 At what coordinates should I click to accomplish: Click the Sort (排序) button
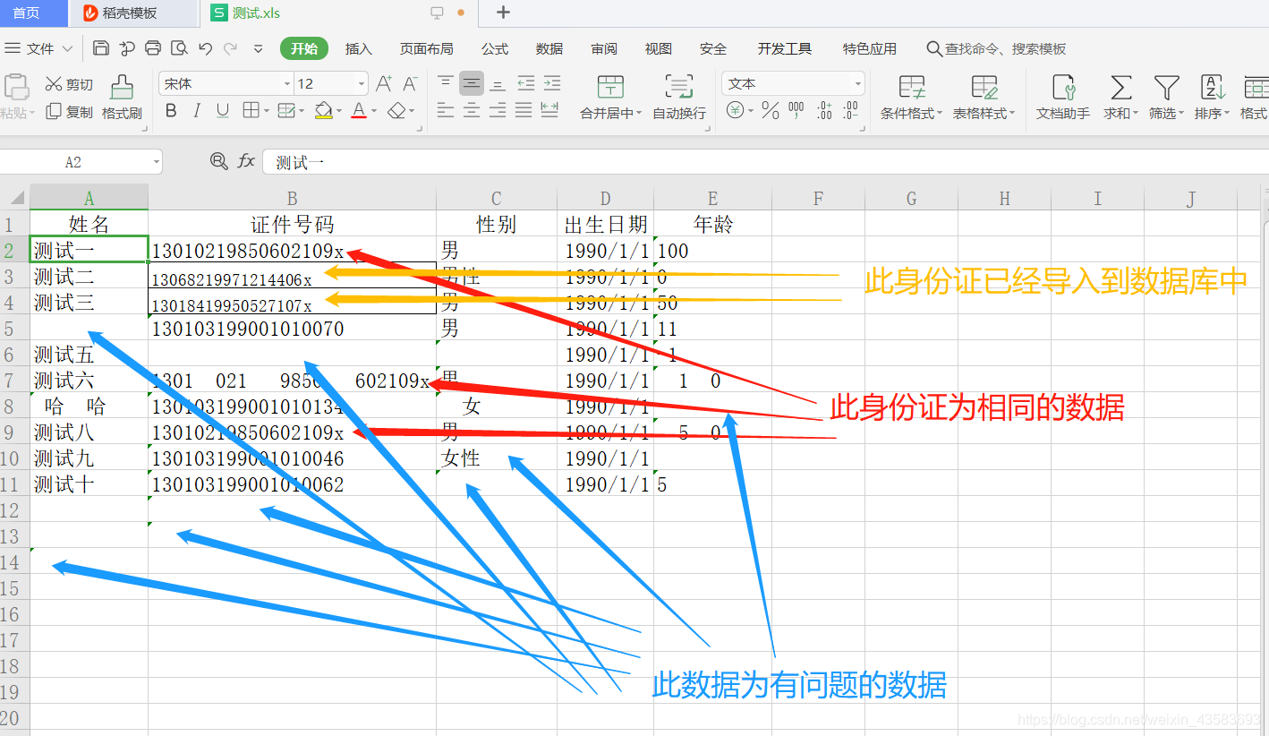pyautogui.click(x=1212, y=98)
